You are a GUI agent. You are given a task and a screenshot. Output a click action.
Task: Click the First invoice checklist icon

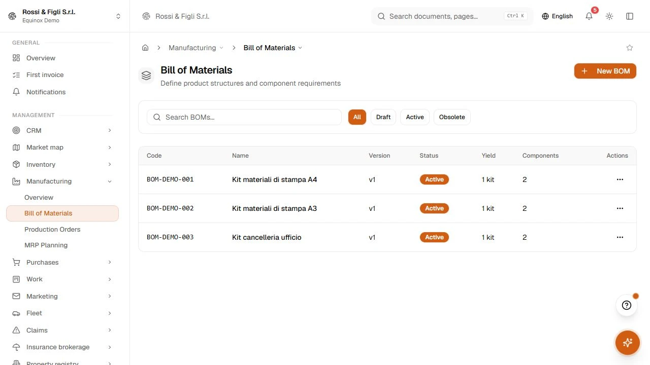tap(16, 75)
